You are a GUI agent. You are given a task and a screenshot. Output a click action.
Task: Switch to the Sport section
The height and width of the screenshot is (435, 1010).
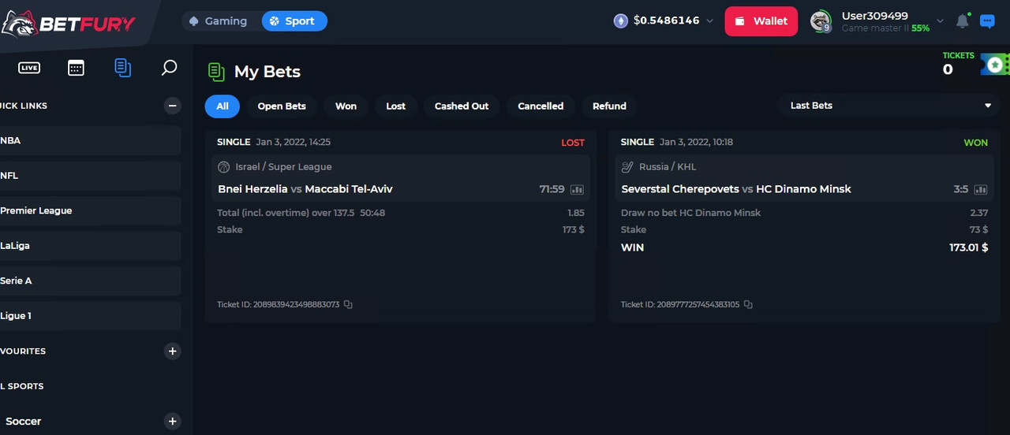(294, 21)
